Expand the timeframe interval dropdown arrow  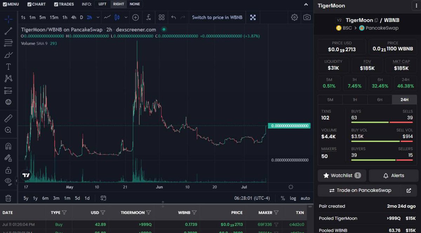(98, 18)
